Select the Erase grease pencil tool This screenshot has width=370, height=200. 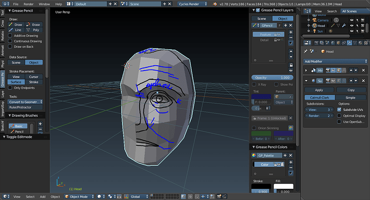34,25
